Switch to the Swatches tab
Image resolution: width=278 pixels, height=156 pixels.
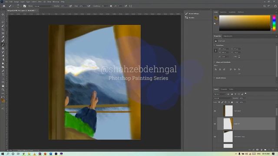pyautogui.click(x=223, y=12)
